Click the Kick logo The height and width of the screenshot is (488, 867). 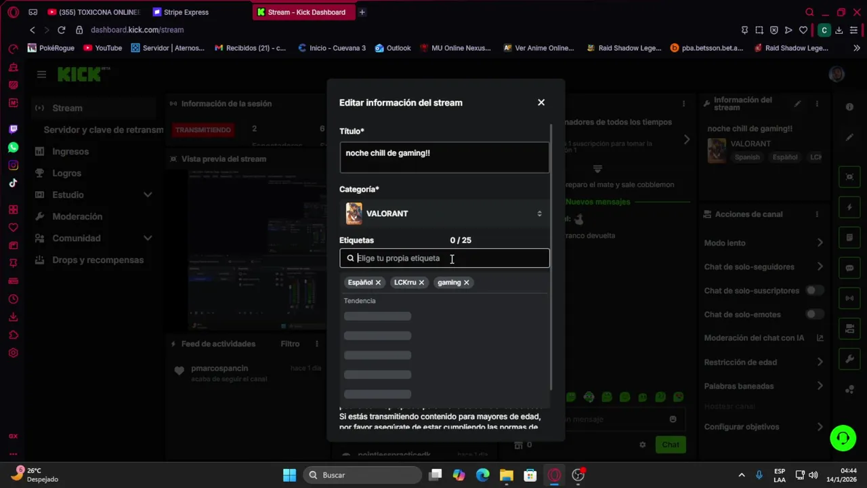tap(80, 75)
